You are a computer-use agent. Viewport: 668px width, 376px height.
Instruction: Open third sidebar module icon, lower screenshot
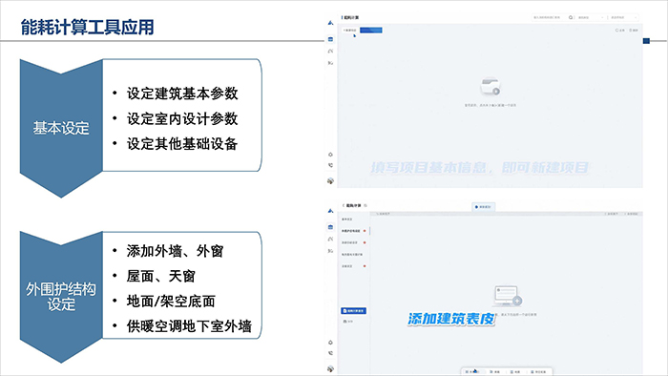click(330, 251)
